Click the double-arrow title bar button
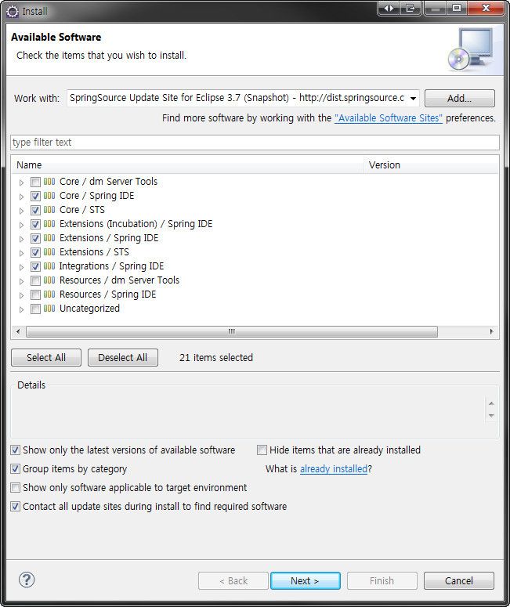 389,8
